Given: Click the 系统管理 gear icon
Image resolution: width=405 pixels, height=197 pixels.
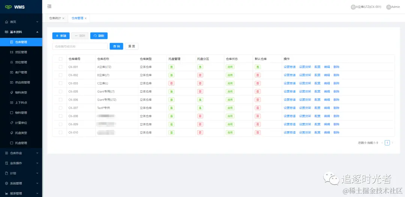Looking at the screenshot, I should tap(7, 183).
